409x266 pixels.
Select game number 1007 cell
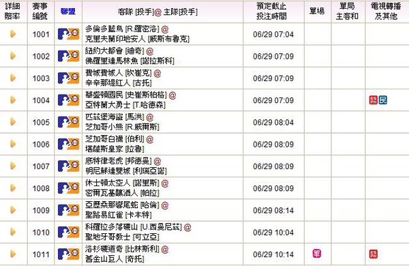tap(41, 166)
